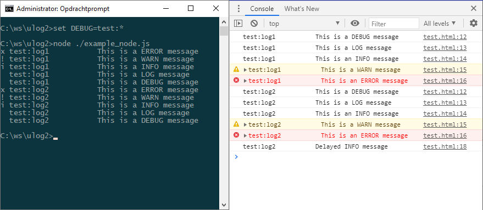The height and width of the screenshot is (210, 483).
Task: Expand the test:log2 ERROR message
Action: coord(245,135)
